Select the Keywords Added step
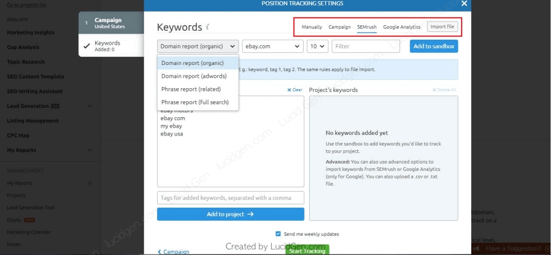Image resolution: width=551 pixels, height=255 pixels. click(111, 46)
